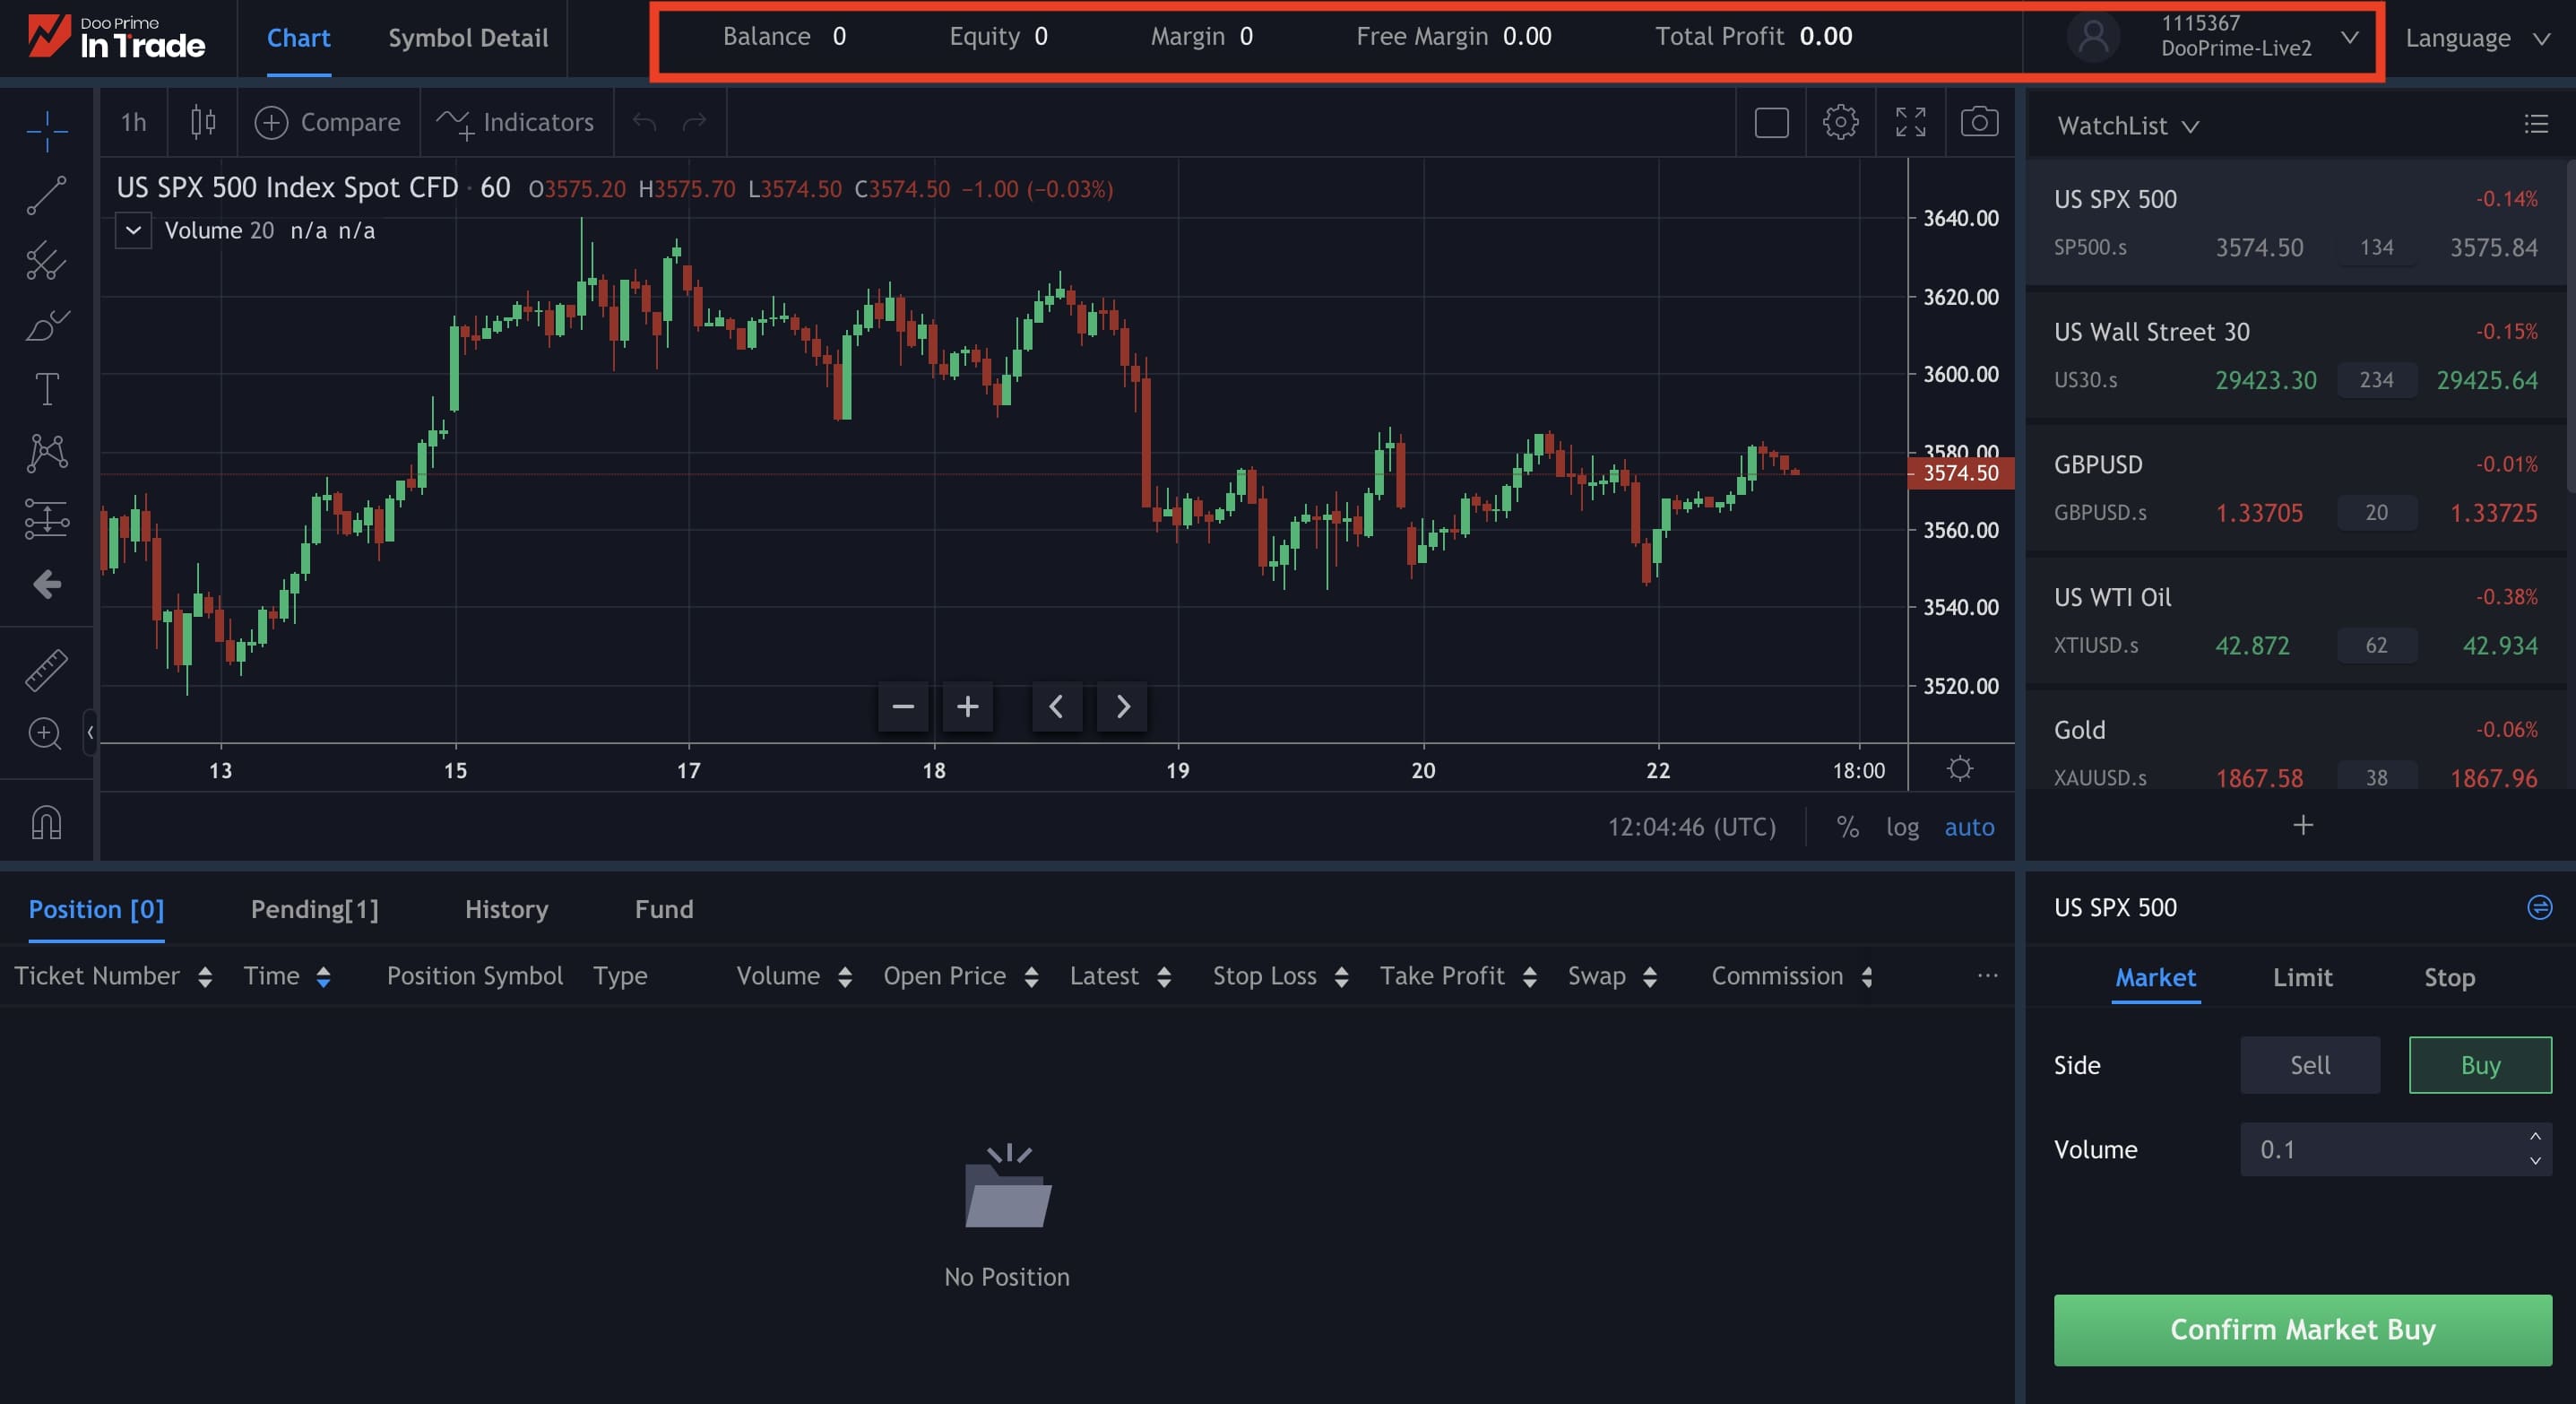Select the brush drawing tool

[x=47, y=325]
